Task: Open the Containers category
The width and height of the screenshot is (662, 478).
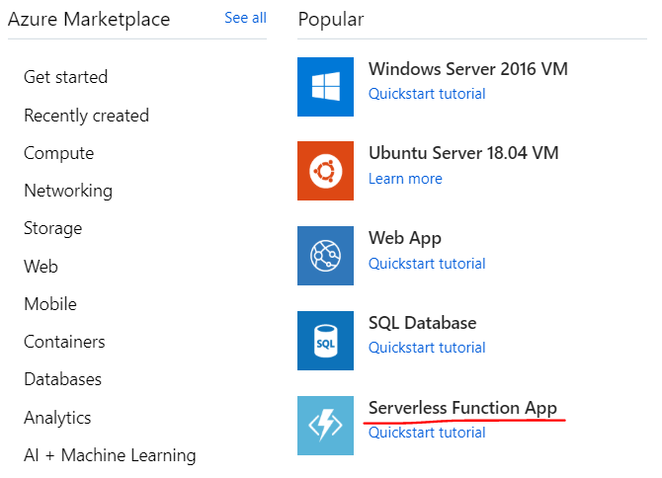Action: (64, 342)
